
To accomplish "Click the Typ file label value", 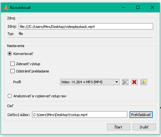I will pyautogui.click(x=21, y=34).
